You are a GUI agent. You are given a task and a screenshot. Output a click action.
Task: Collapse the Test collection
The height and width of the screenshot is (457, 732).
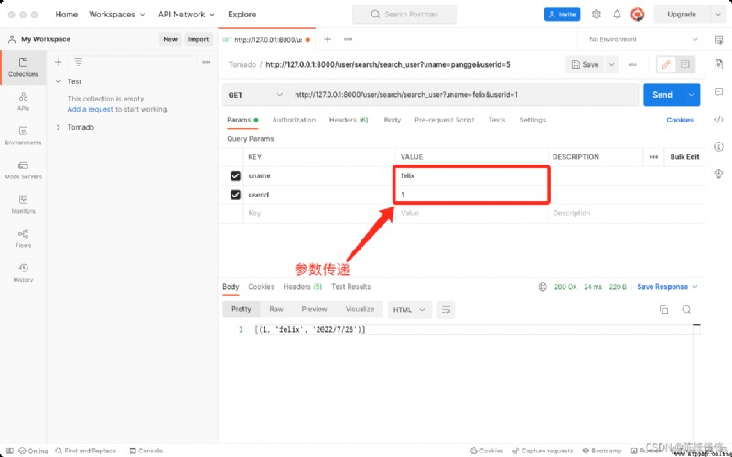click(59, 81)
